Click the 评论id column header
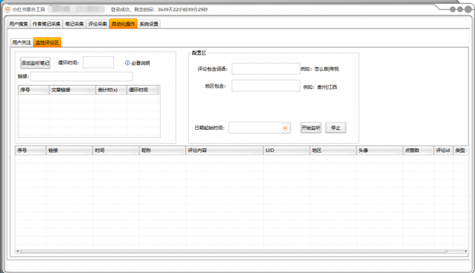The height and width of the screenshot is (273, 475). click(x=443, y=150)
